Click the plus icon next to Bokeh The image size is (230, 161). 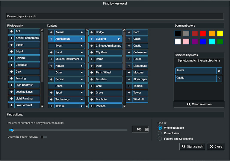point(12,45)
